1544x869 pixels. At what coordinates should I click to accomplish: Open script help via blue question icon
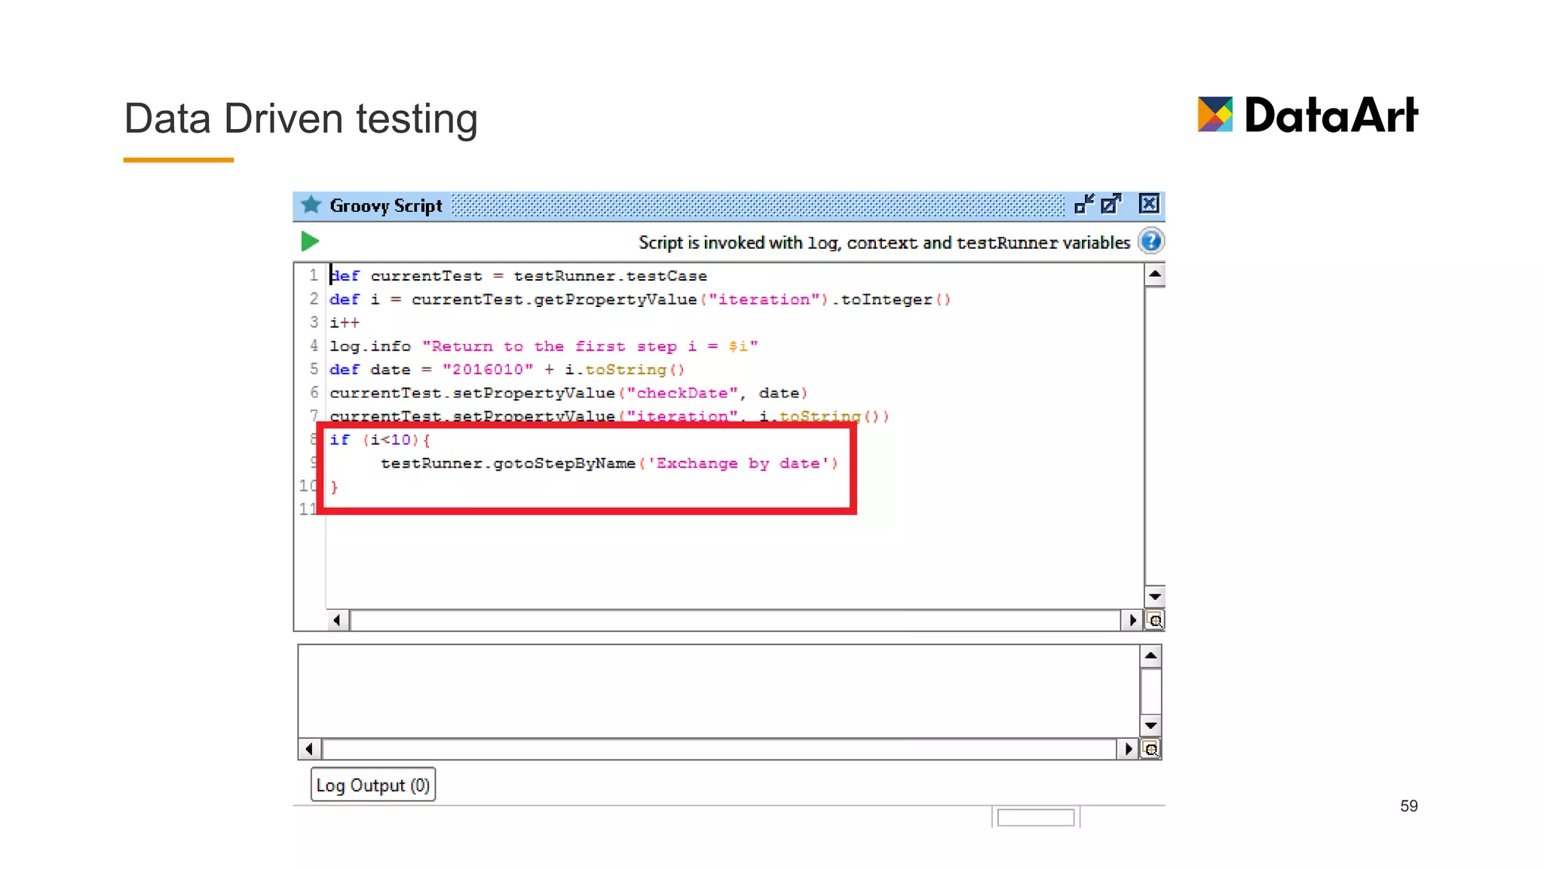[x=1150, y=241]
